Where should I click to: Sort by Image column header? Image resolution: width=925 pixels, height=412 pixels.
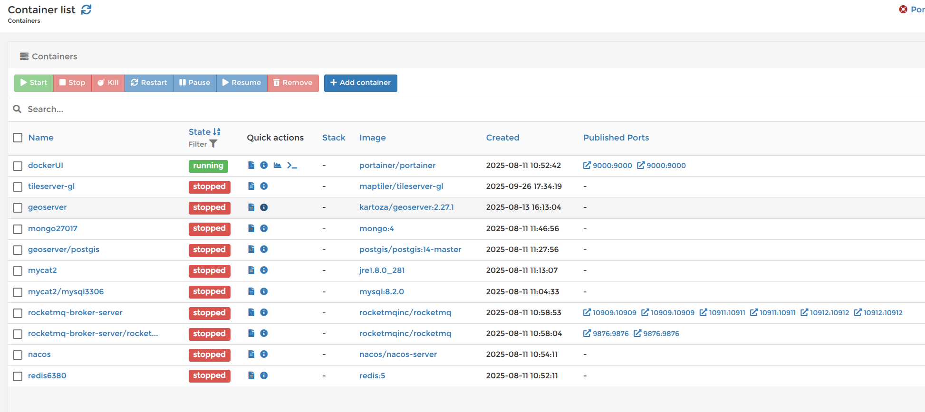coord(373,138)
